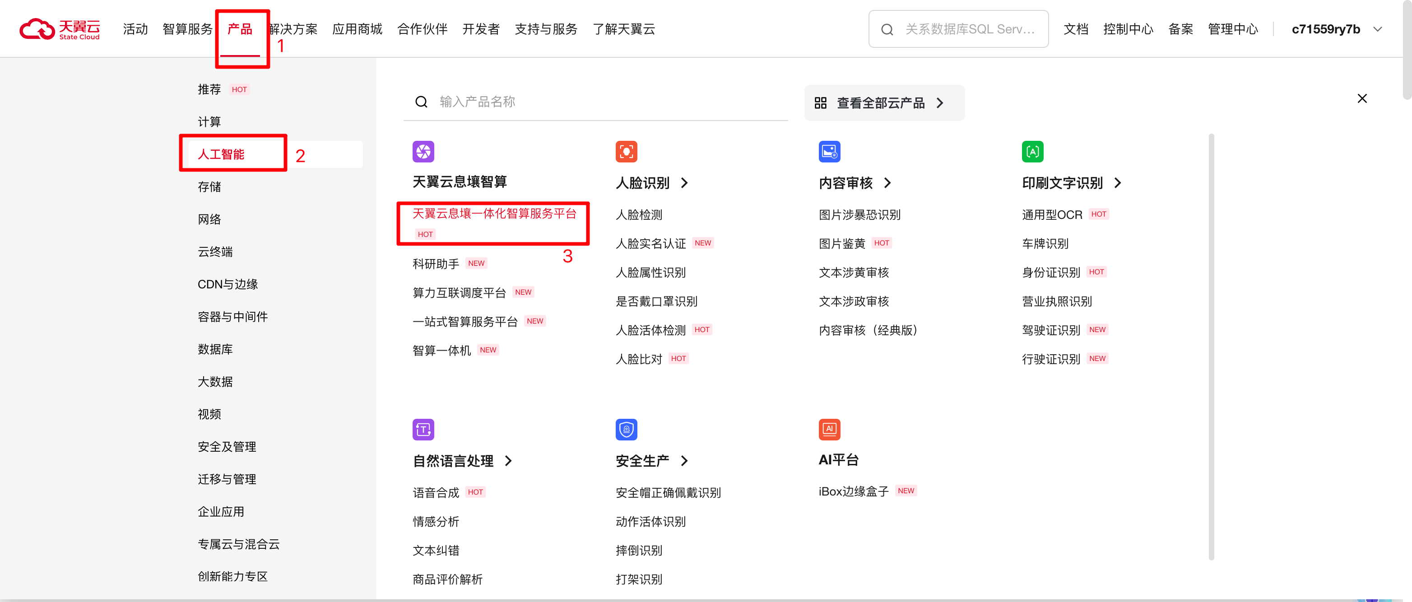
Task: Select CDN与边缘 category in sidebar
Action: [x=228, y=284]
